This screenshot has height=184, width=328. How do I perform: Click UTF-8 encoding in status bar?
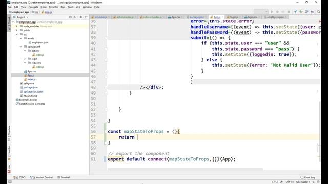(290, 182)
